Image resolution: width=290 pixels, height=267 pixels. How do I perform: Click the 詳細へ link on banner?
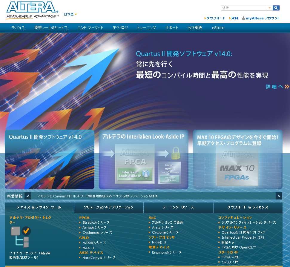[277, 87]
